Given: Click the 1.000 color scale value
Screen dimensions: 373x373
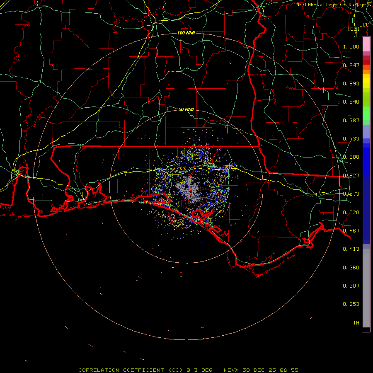Looking at the screenshot, I should coord(351,46).
